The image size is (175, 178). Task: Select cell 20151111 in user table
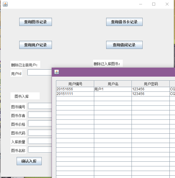tap(75, 94)
